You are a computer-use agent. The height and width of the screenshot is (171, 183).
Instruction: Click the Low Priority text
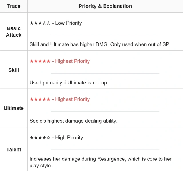click(69, 23)
